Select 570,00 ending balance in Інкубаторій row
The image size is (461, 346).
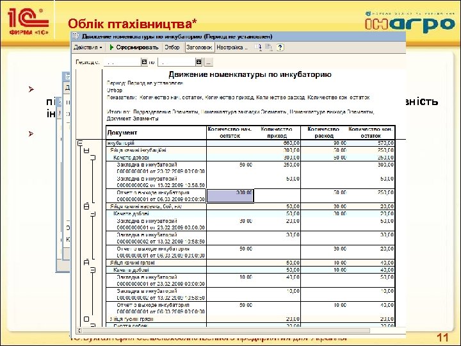385,143
